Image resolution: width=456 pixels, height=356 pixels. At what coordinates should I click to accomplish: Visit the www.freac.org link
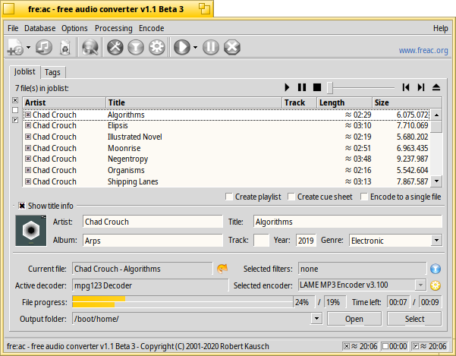(423, 50)
